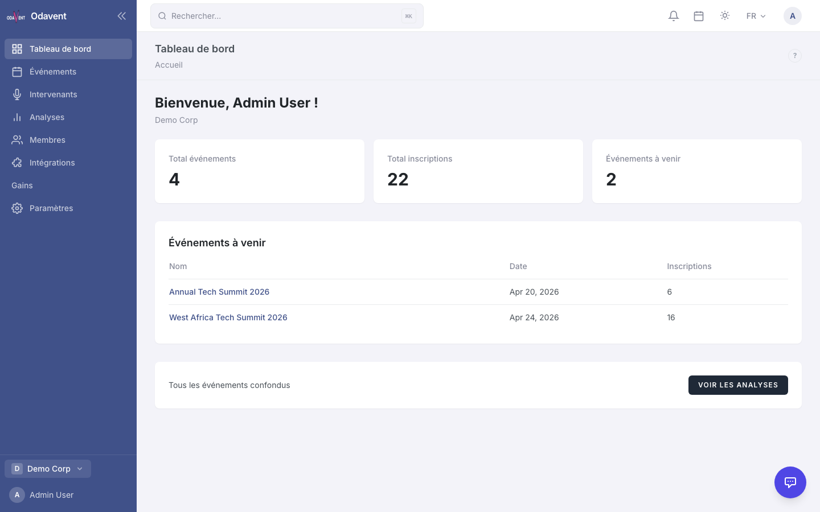
Task: Click the Analyses bar chart icon
Action: pos(17,117)
